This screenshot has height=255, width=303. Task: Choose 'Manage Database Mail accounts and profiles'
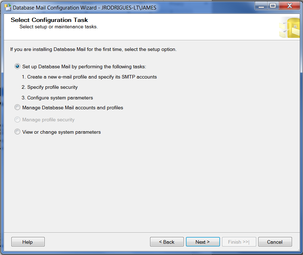pyautogui.click(x=17, y=108)
